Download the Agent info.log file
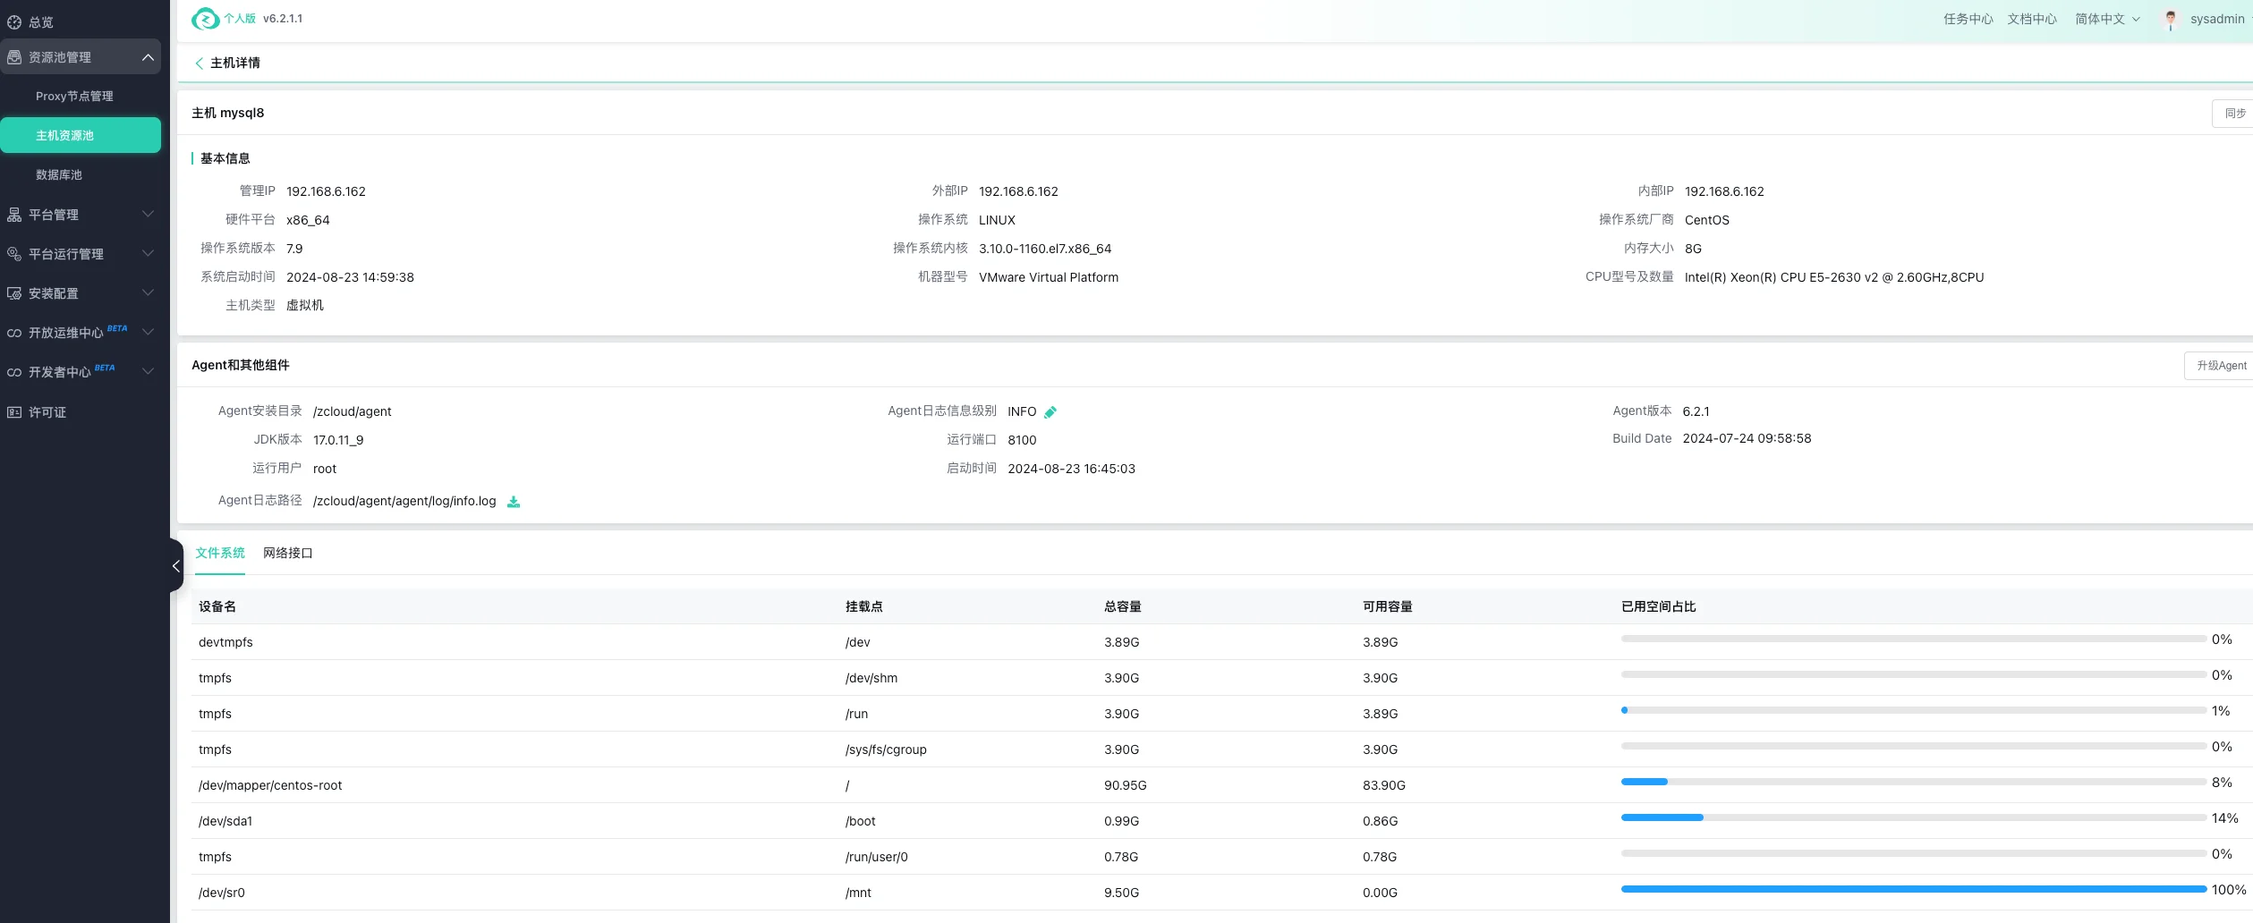2253x923 pixels. [x=514, y=502]
